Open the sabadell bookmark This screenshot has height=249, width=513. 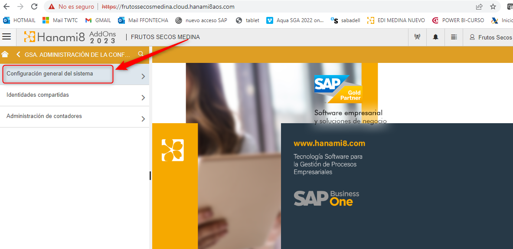(346, 20)
